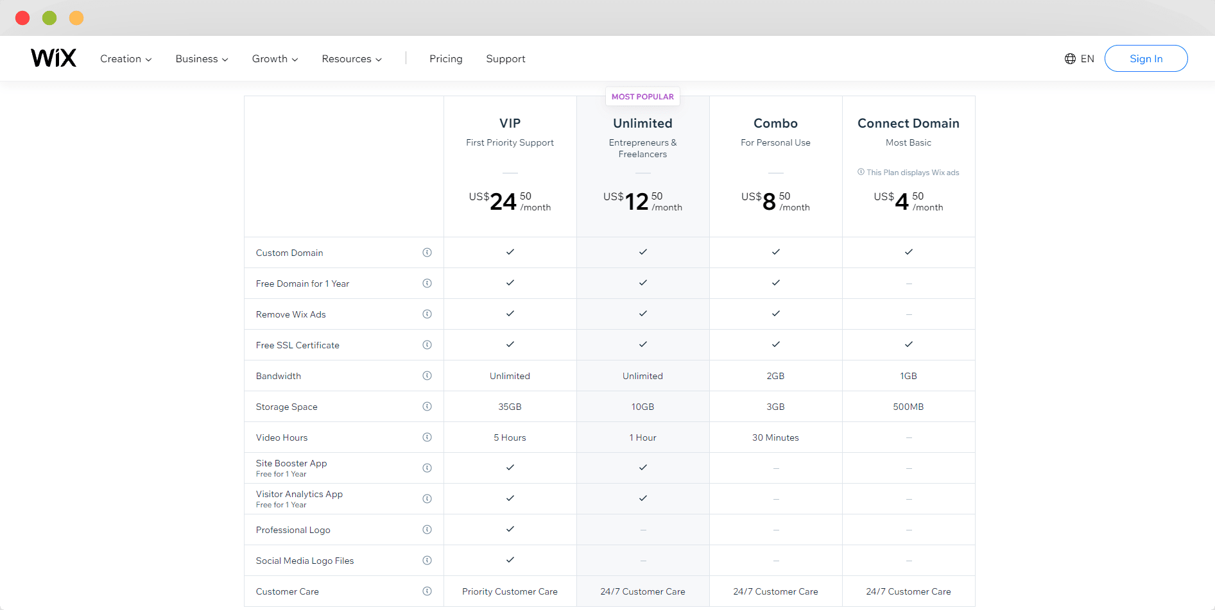Click the globe language icon
This screenshot has height=610, width=1215.
tap(1070, 58)
